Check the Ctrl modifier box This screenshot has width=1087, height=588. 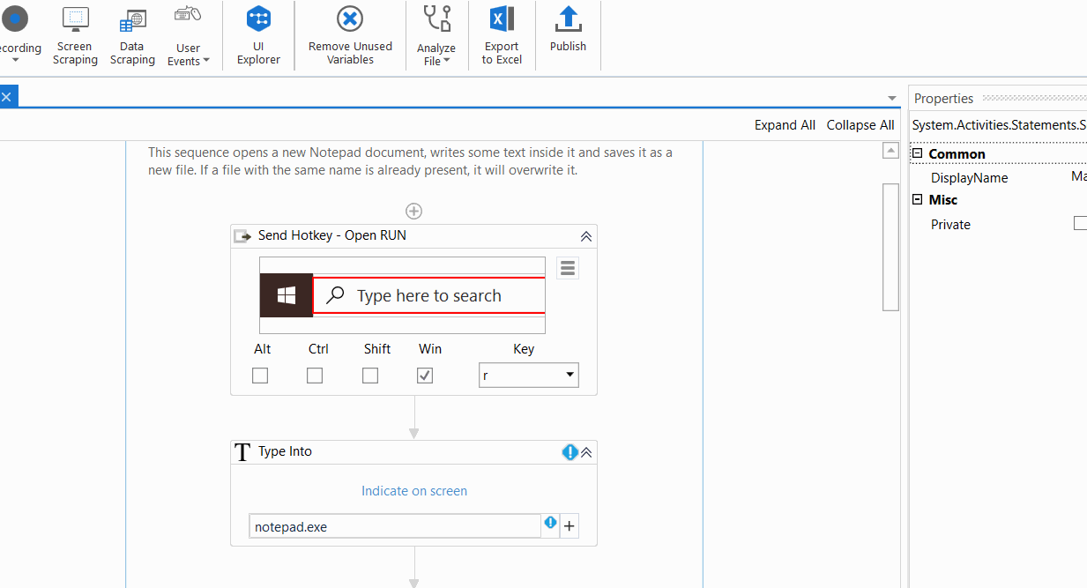[315, 376]
